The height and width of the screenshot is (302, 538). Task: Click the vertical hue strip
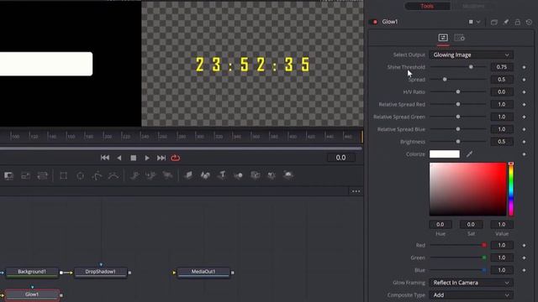pyautogui.click(x=511, y=189)
